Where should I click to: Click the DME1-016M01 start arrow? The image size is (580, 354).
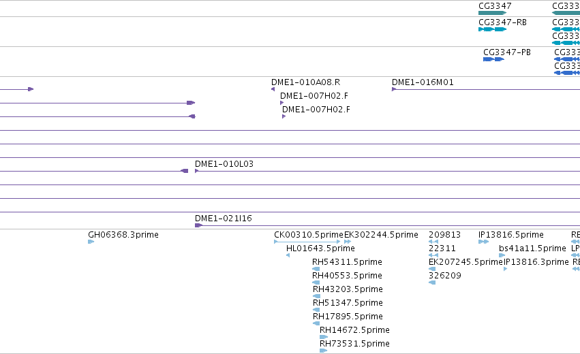point(394,89)
